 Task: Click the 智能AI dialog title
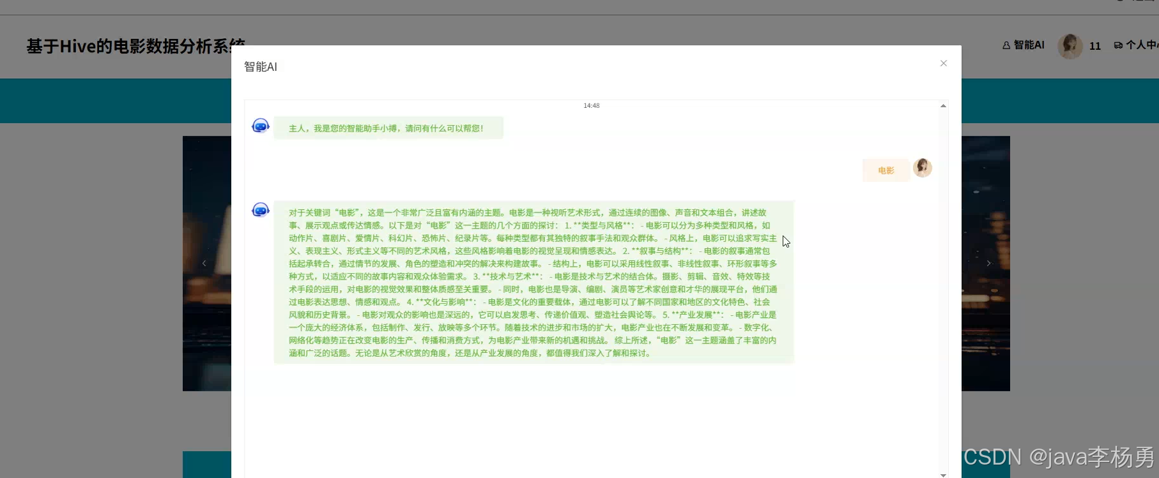click(261, 66)
